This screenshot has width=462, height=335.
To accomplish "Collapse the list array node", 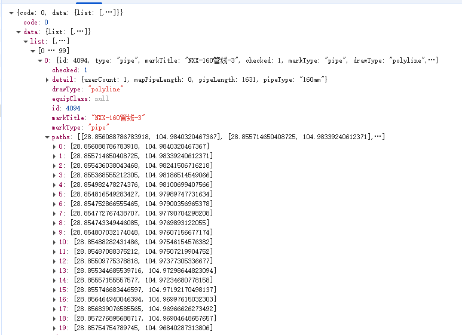I will 26,41.
